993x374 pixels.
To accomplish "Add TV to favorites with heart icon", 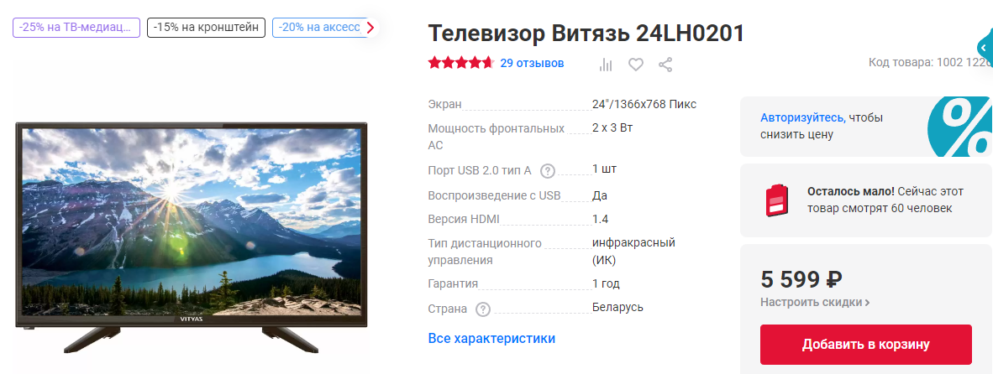I will pyautogui.click(x=635, y=64).
